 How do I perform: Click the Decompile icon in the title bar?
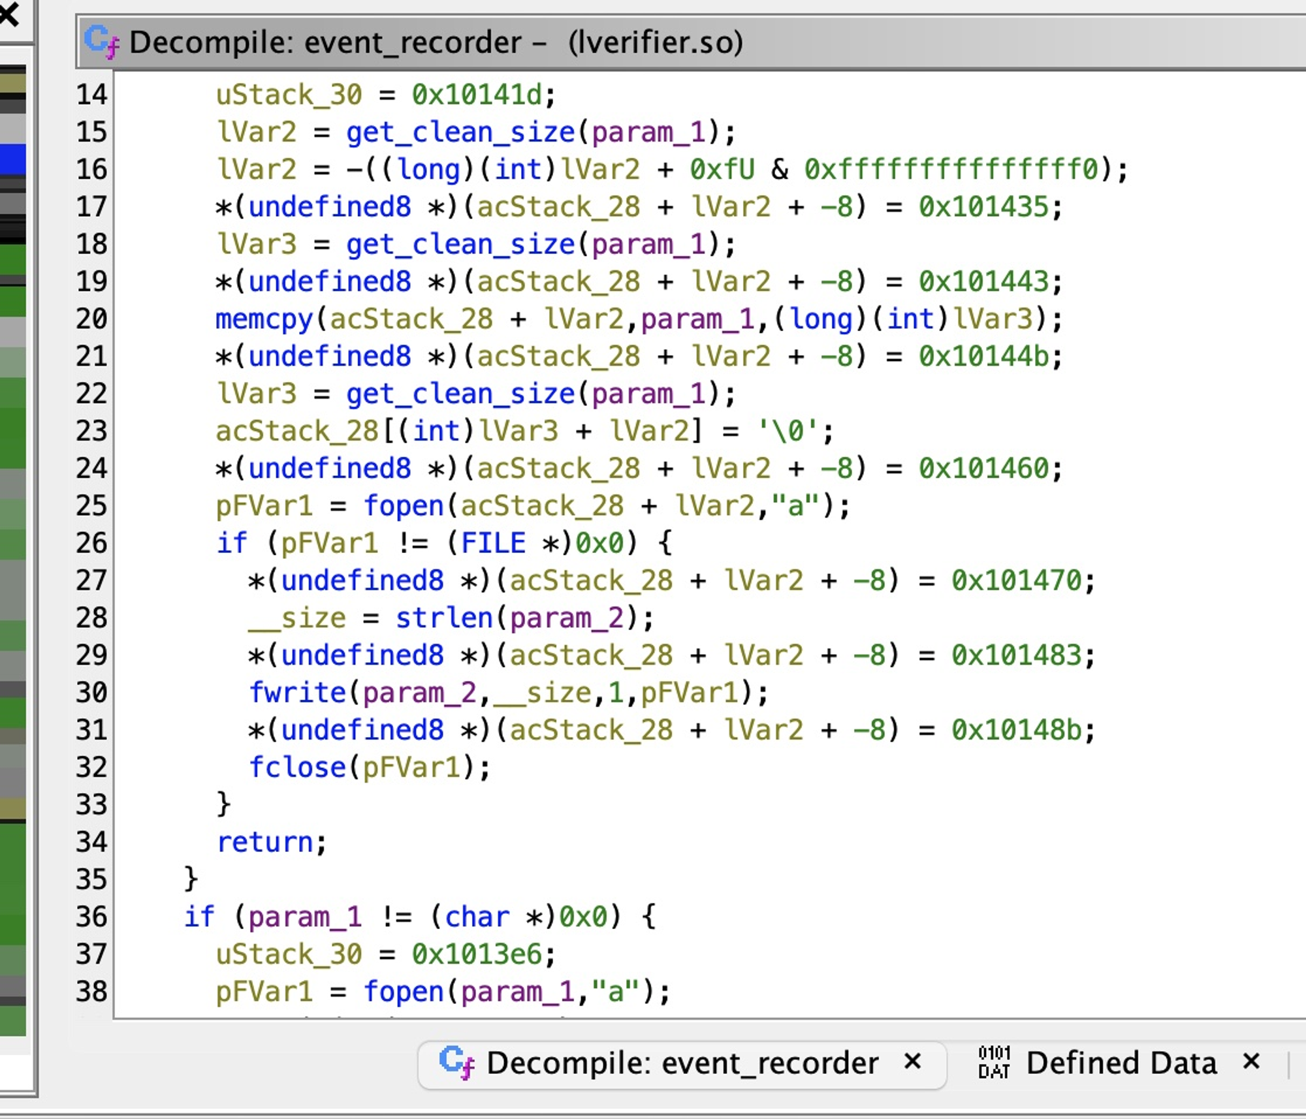coord(102,42)
